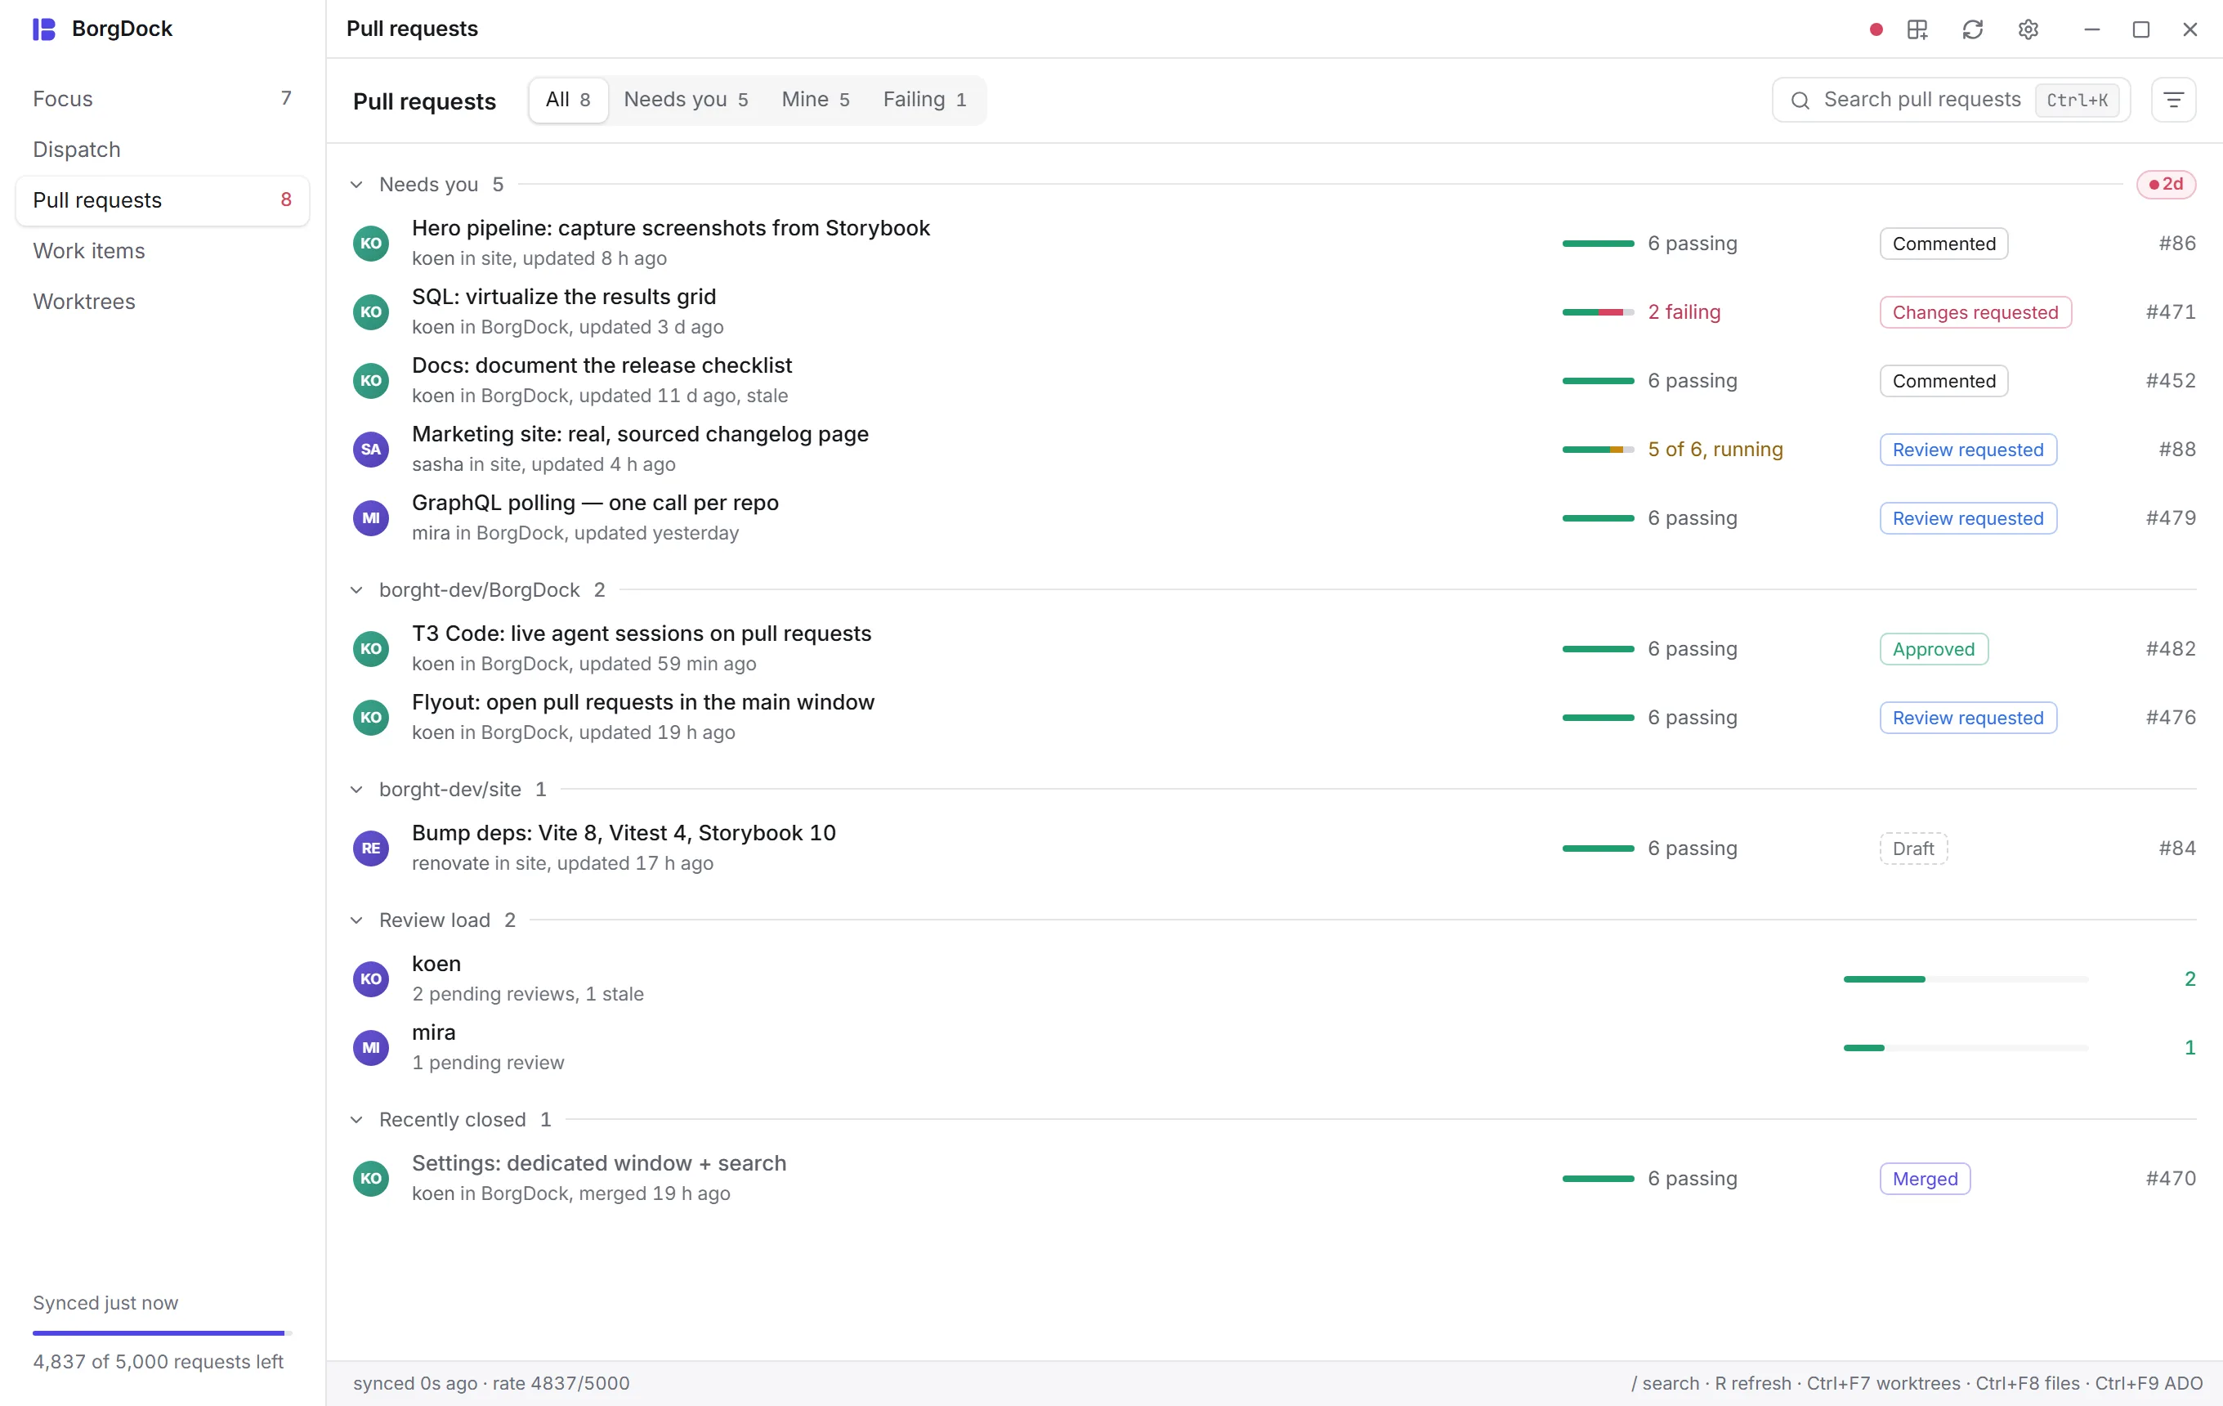Open Dispatch in the sidebar
This screenshot has width=2223, height=1406.
point(163,150)
